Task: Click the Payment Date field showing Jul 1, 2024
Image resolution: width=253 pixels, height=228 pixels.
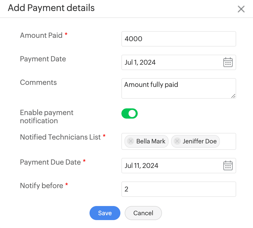Action: 171,62
